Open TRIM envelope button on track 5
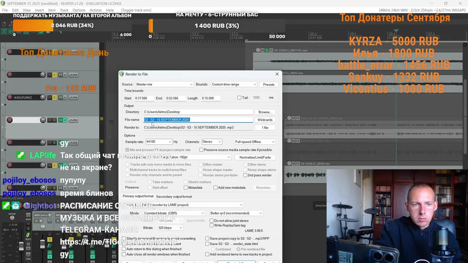The height and width of the screenshot is (263, 468). [73, 75]
